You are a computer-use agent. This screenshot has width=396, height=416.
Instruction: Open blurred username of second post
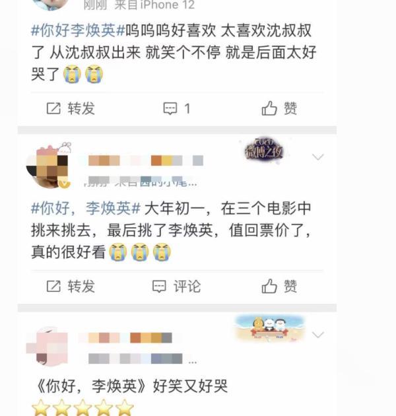coord(146,160)
